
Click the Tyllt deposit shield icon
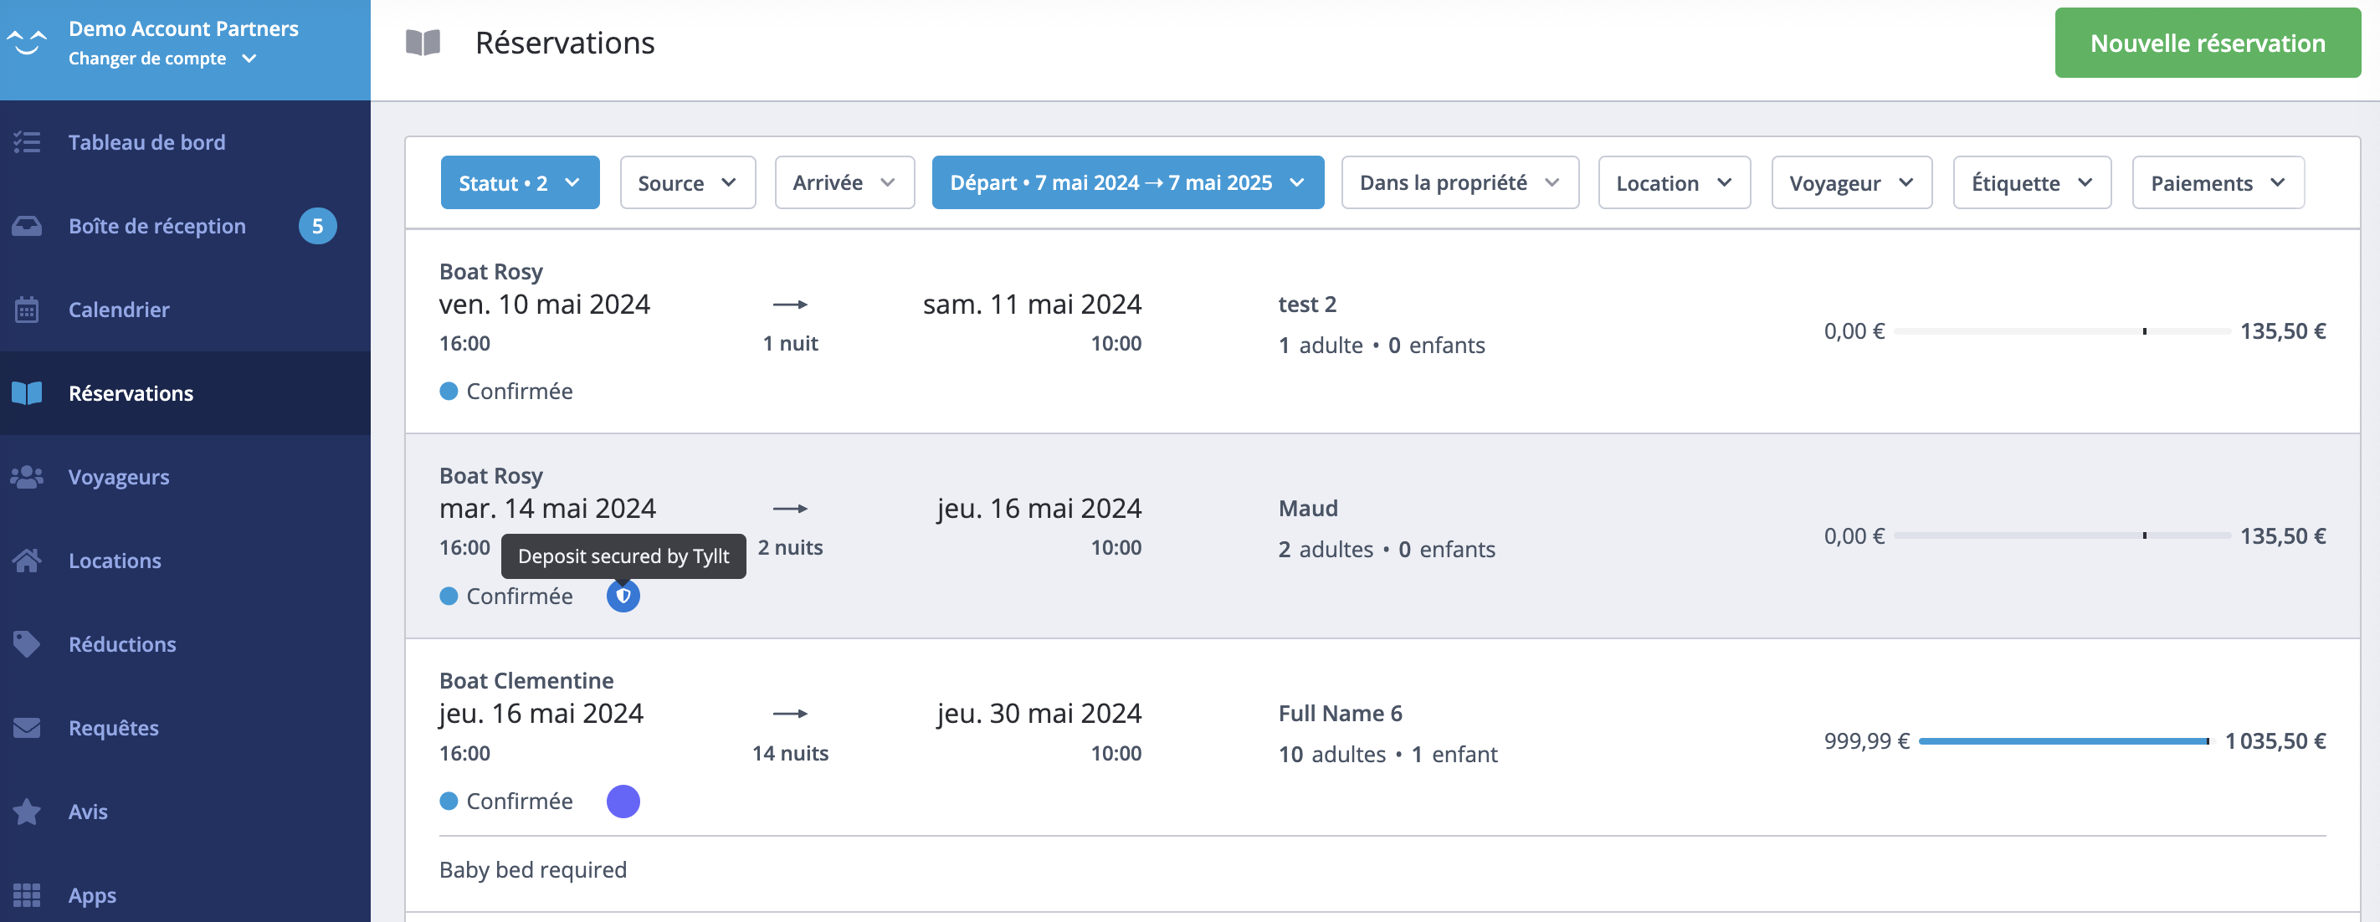click(x=623, y=596)
